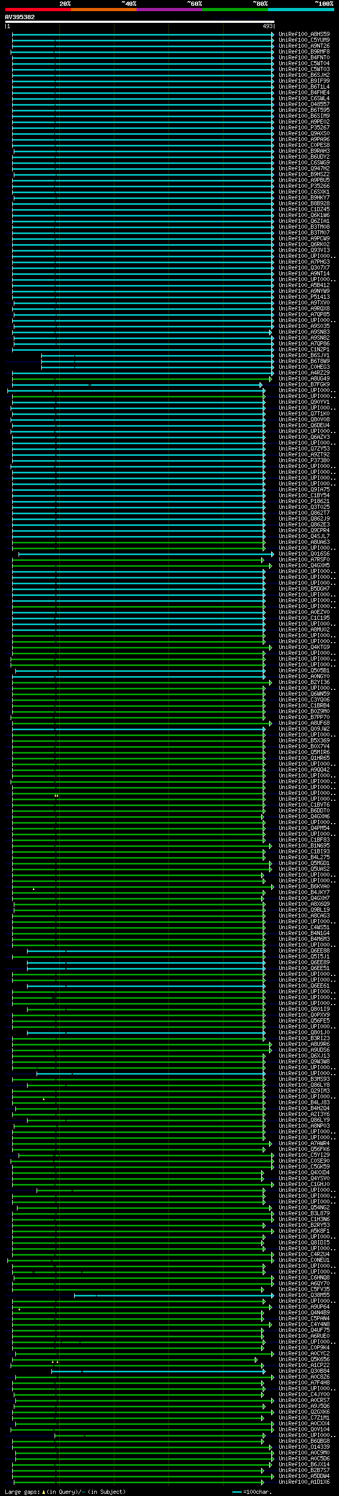This screenshot has width=339, height=1496.
Task: Open UniRef100_Q016S6 hit
Action: 304,554
